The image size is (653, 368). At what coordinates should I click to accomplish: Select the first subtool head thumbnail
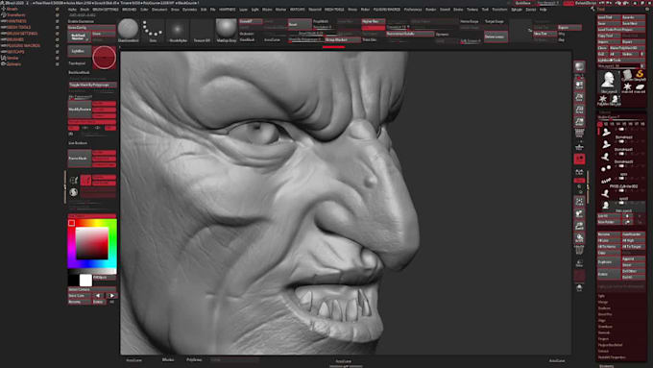click(606, 132)
